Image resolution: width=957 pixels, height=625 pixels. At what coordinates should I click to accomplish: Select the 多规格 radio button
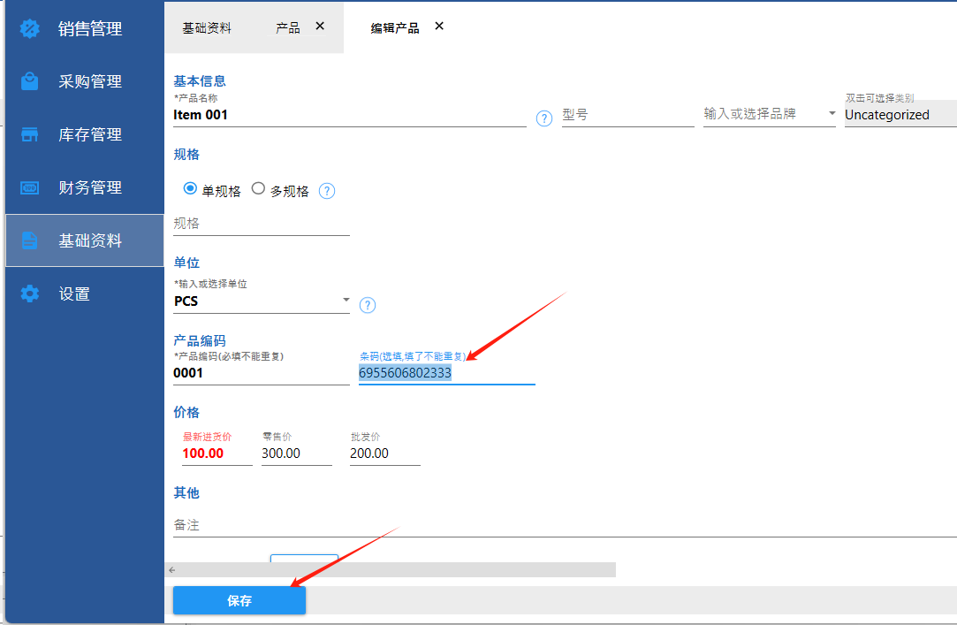click(x=259, y=188)
